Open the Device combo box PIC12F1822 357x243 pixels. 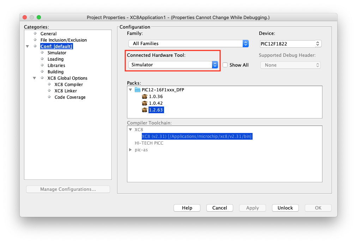291,44
